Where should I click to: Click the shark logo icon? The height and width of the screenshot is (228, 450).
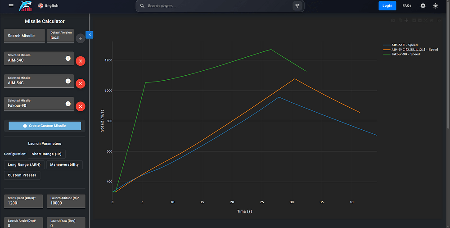[26, 6]
